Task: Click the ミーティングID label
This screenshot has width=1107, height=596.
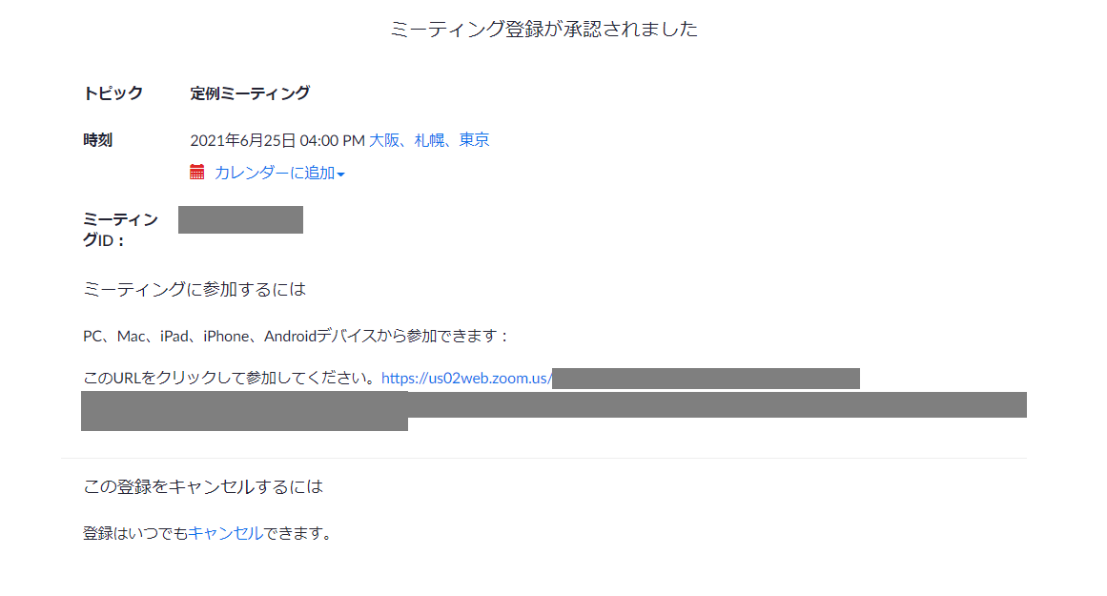Action: pyautogui.click(x=119, y=230)
